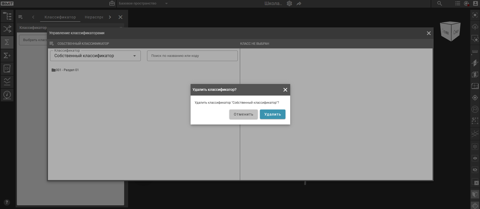Close the Удалить классификатор confirmation dialog
The height and width of the screenshot is (209, 480).
[x=285, y=90]
